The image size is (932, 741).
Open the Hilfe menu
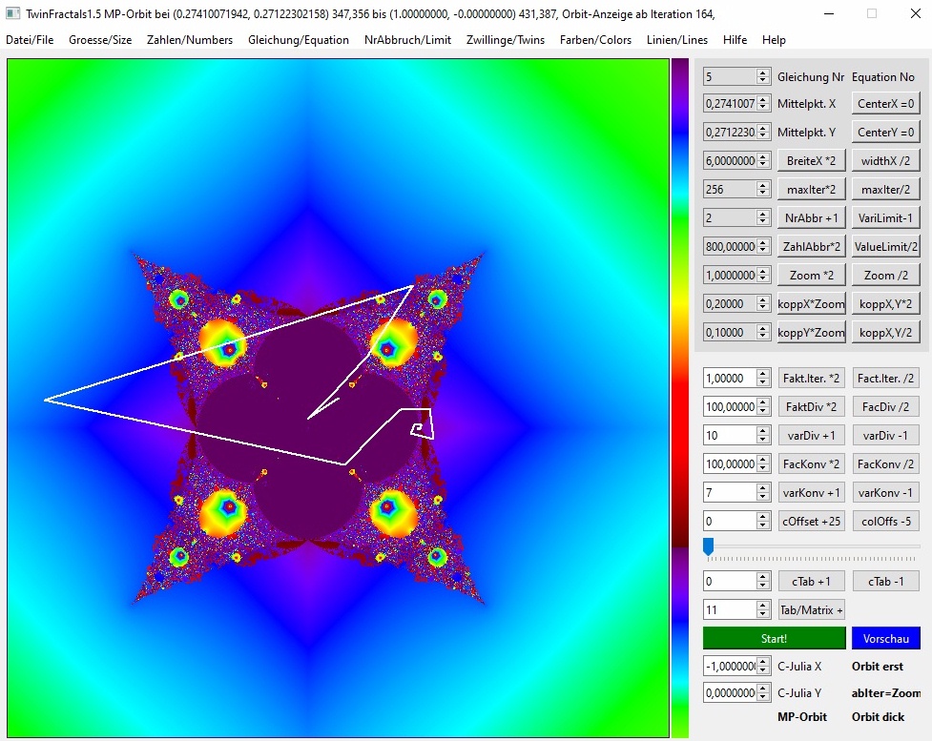point(735,40)
